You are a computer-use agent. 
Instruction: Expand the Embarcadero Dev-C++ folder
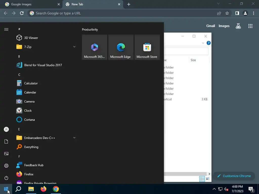click(46, 138)
